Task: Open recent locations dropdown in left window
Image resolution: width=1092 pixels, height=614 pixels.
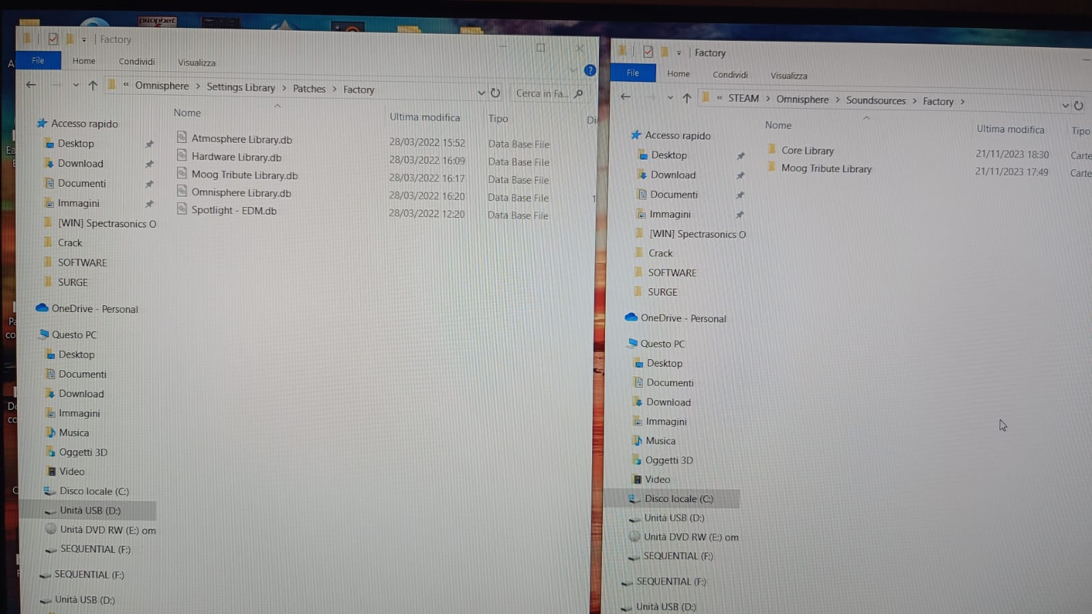Action: tap(75, 85)
